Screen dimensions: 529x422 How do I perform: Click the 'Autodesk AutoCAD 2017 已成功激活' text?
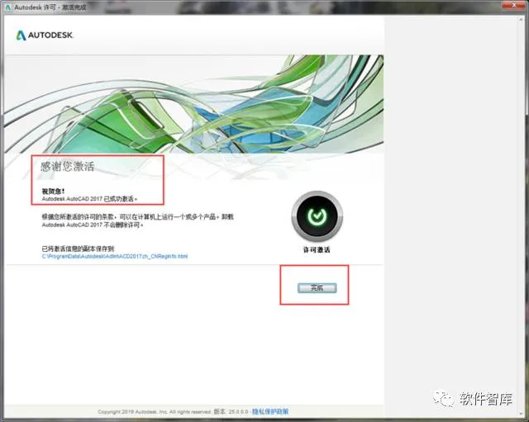pos(89,199)
